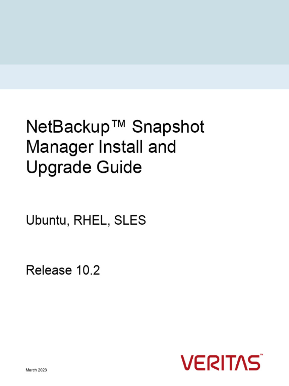Click the darker blue header band
289x386 pixels.
144,32
